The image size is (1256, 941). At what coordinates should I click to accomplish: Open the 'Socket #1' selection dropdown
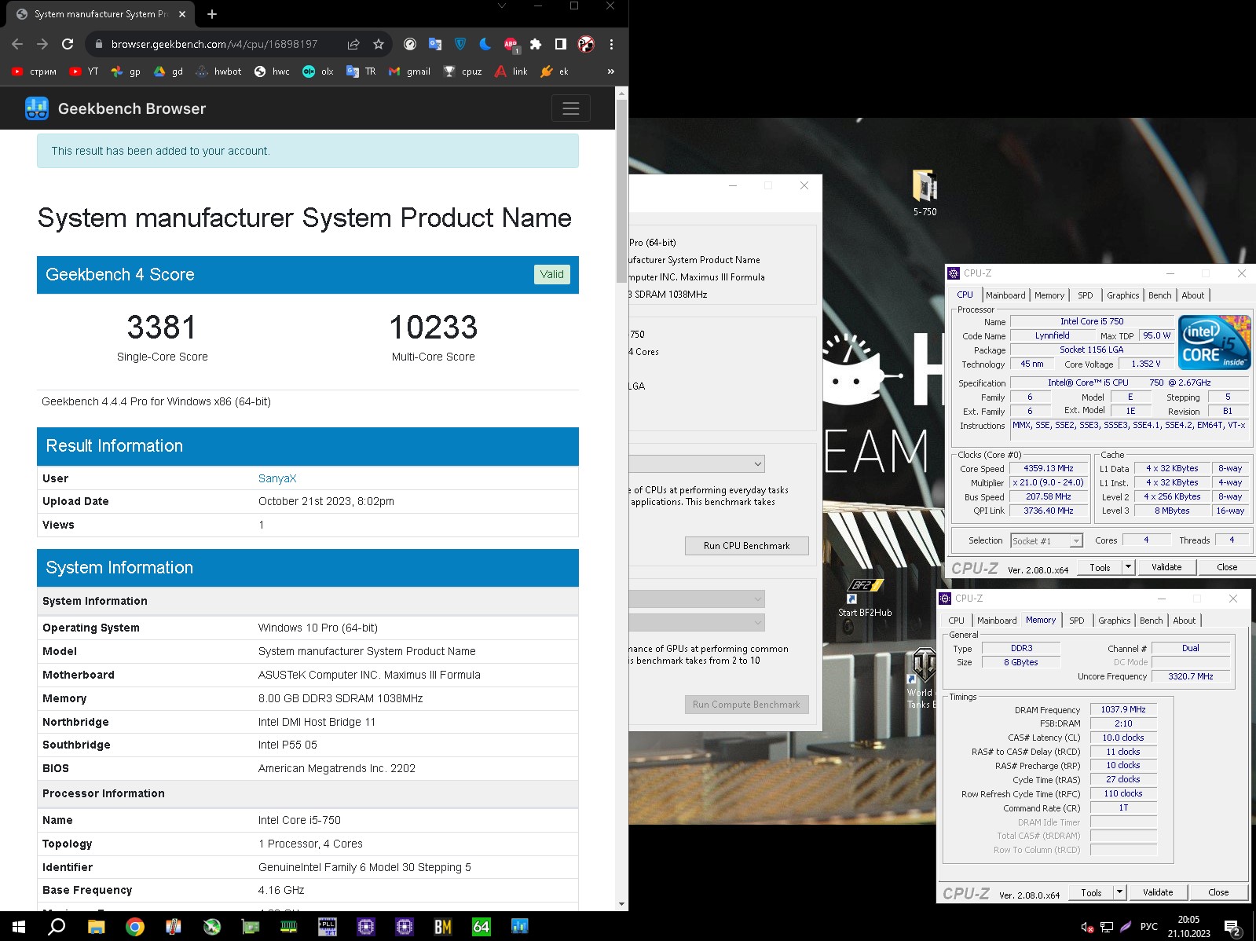(1046, 540)
